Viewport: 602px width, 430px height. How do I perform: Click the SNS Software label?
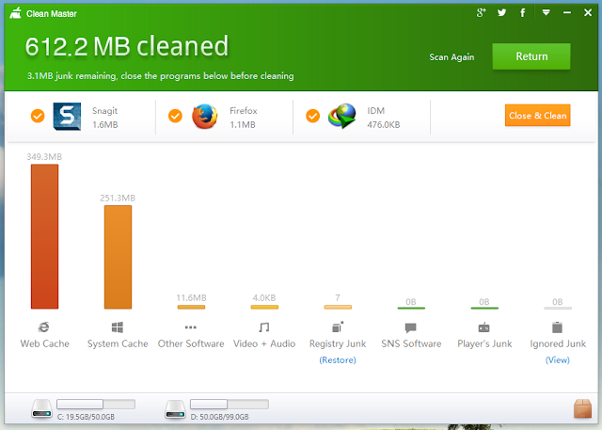pos(411,343)
